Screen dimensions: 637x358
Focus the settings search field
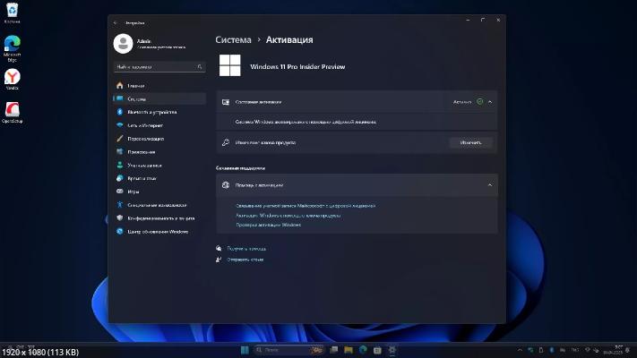[x=159, y=67]
